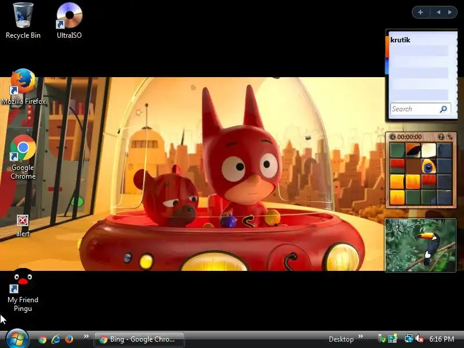Click the puzzle timer 00:00:00
This screenshot has height=348, width=464.
(x=409, y=137)
